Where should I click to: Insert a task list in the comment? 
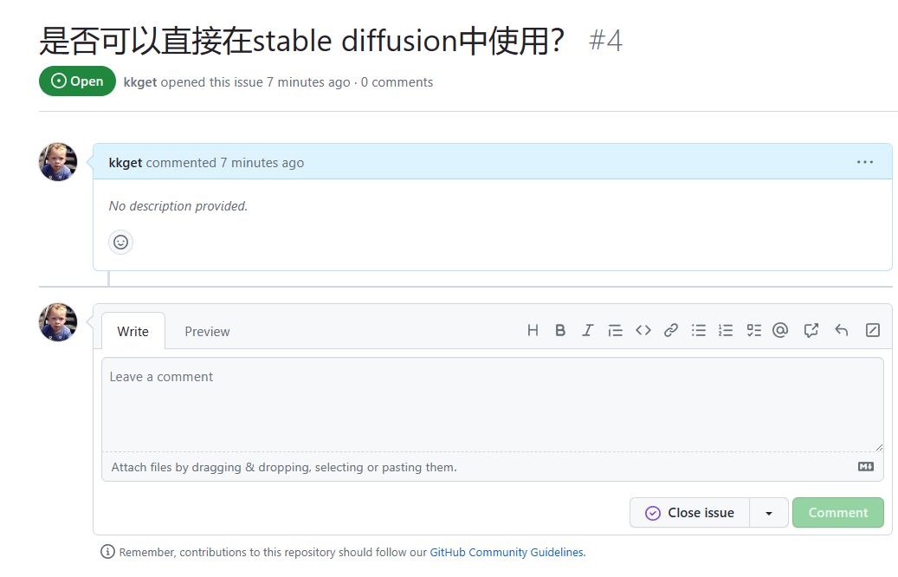(753, 330)
